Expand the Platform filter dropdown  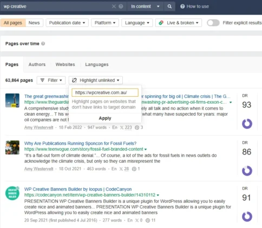click(105, 23)
